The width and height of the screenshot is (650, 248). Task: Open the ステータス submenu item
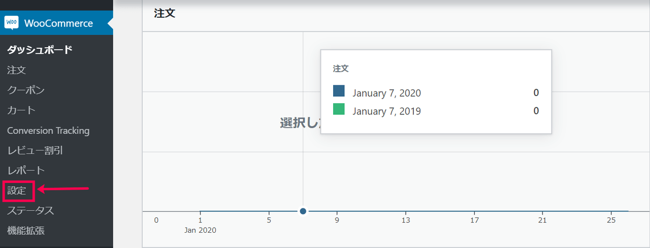coord(30,210)
